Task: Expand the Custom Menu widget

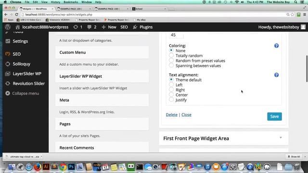Action: coord(102,52)
